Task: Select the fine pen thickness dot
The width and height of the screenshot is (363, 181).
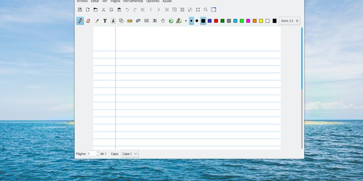Action: [185, 21]
